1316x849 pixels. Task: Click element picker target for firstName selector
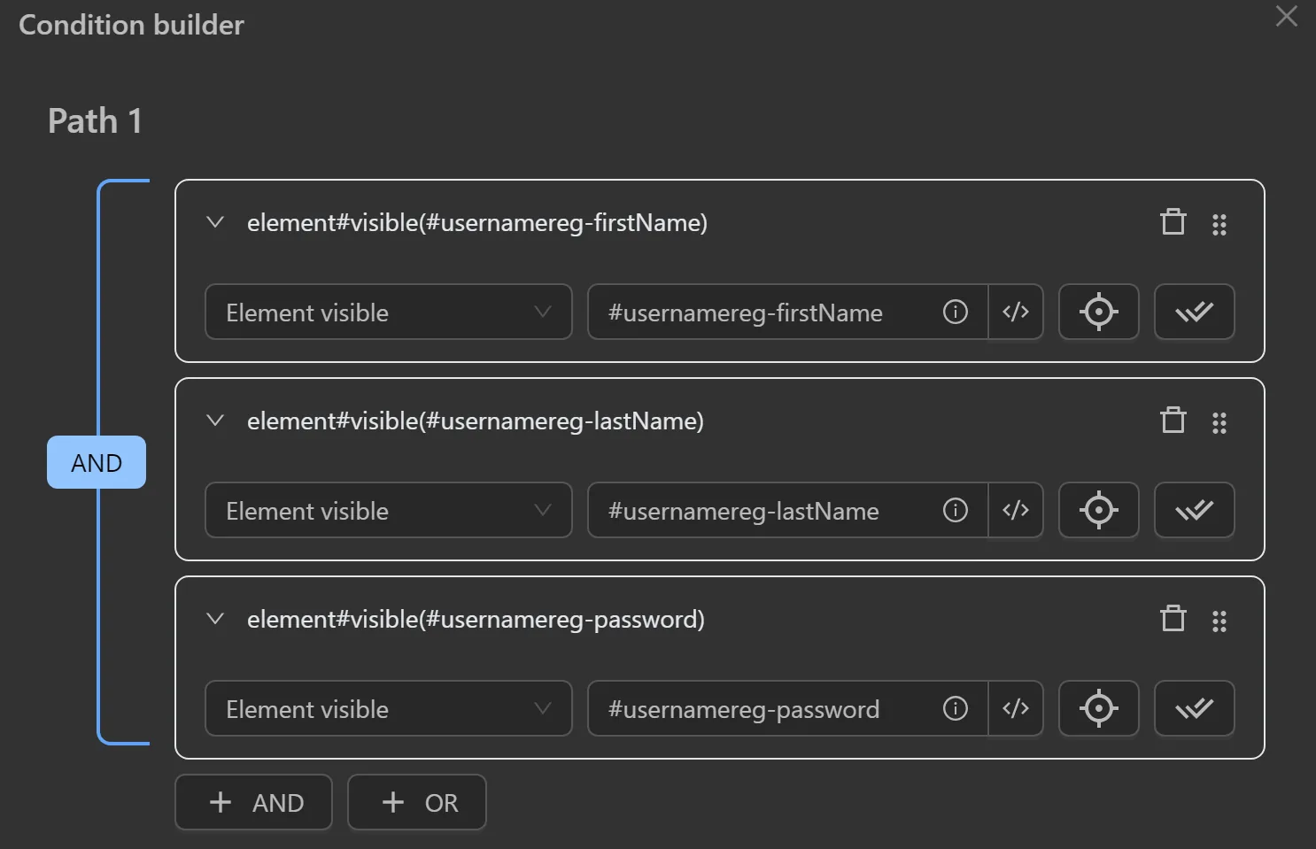[1098, 313]
